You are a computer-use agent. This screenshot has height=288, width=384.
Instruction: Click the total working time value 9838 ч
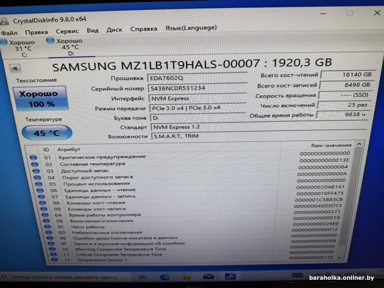click(x=342, y=114)
